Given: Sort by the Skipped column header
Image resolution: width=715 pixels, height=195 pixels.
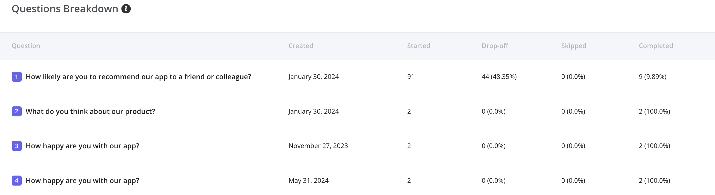Looking at the screenshot, I should 574,46.
